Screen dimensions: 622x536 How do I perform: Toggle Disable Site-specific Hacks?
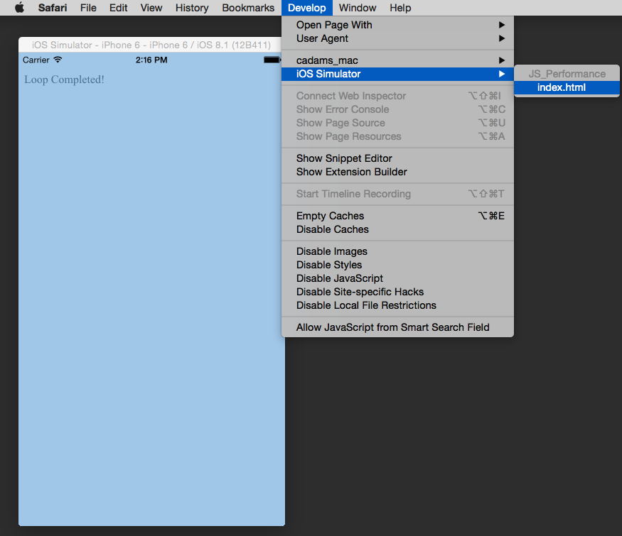(397, 292)
